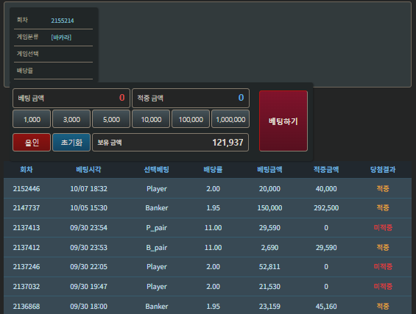416x314 pixels.
Task: Select round 2137246 in the history table
Action: click(x=27, y=266)
